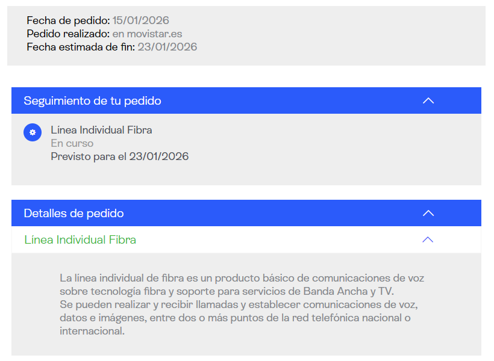This screenshot has width=494, height=361.
Task: Collapse Línea Individual Fibra row chevron
Action: tap(428, 239)
